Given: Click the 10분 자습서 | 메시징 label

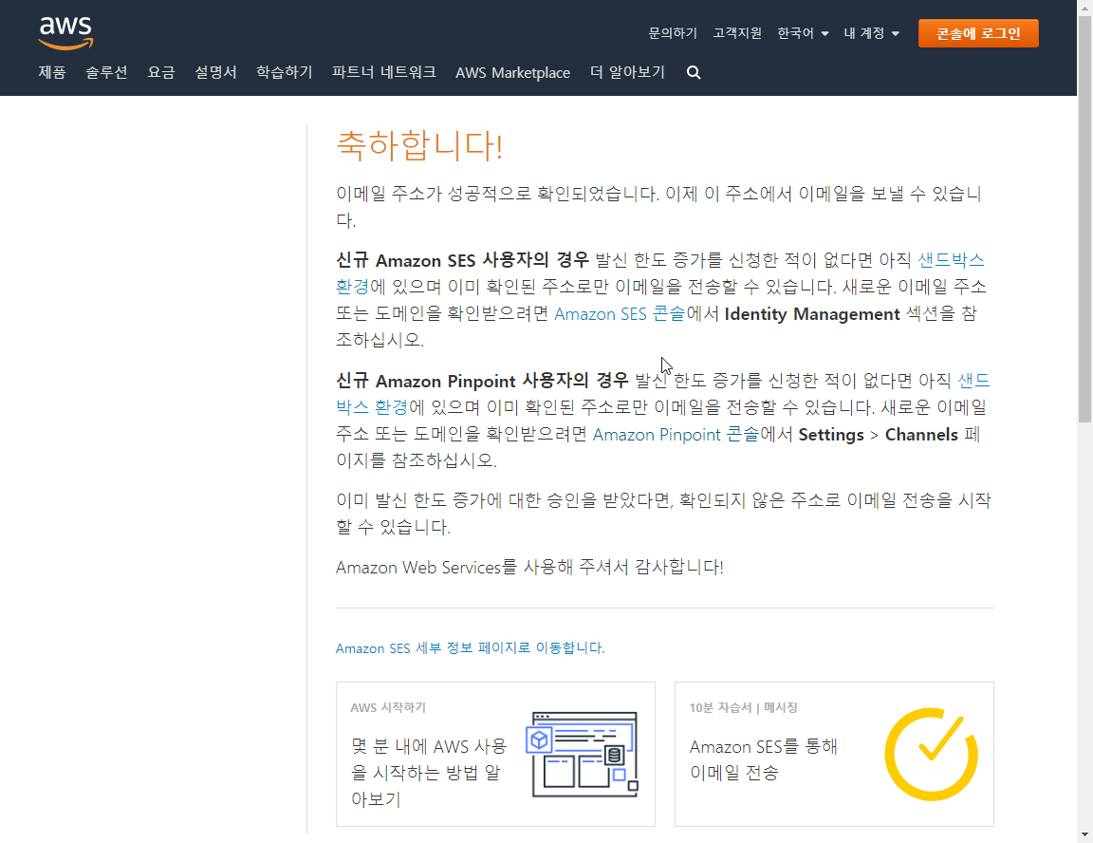Looking at the screenshot, I should click(x=743, y=707).
